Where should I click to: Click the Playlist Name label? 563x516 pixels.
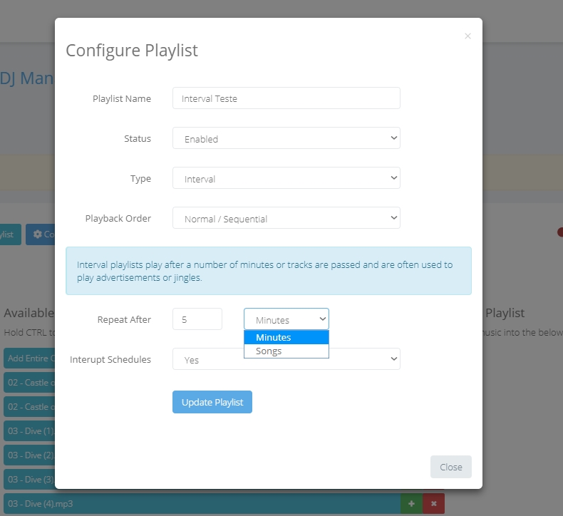pyautogui.click(x=122, y=98)
